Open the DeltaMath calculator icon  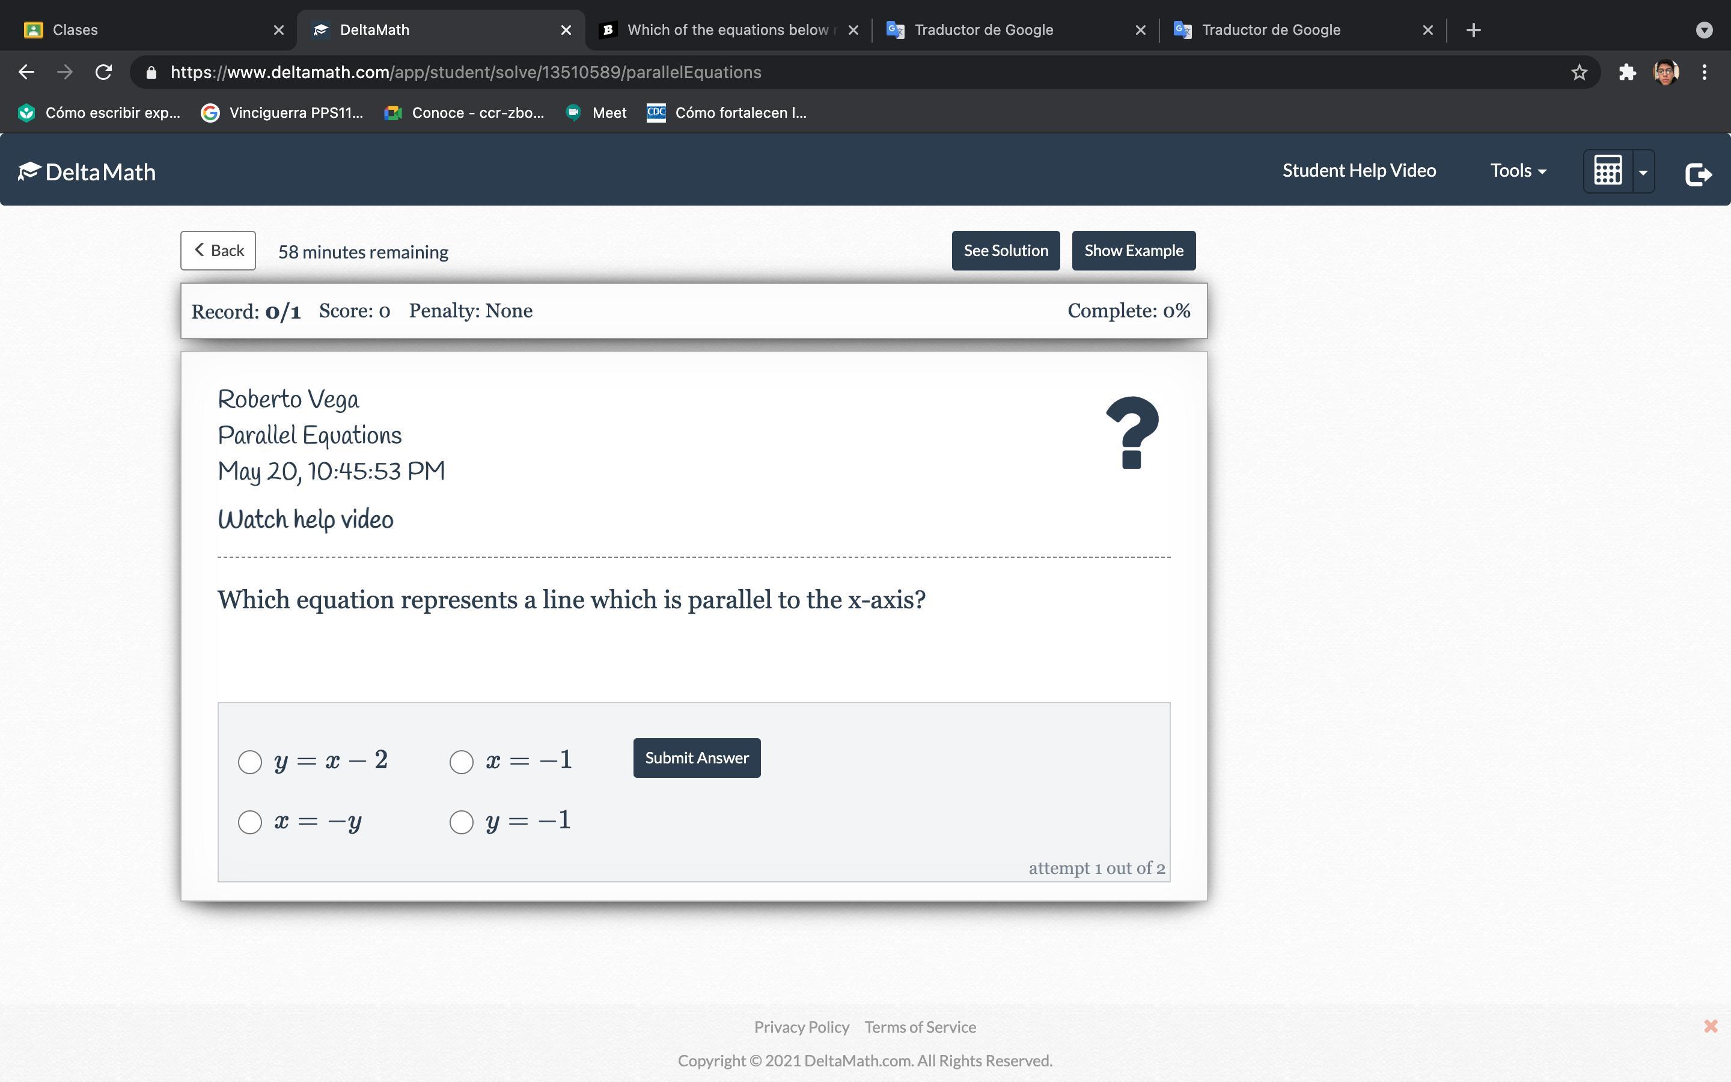[1607, 172]
